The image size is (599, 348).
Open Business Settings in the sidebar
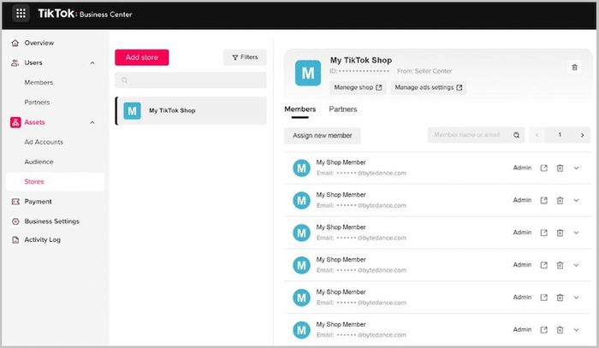(x=51, y=221)
